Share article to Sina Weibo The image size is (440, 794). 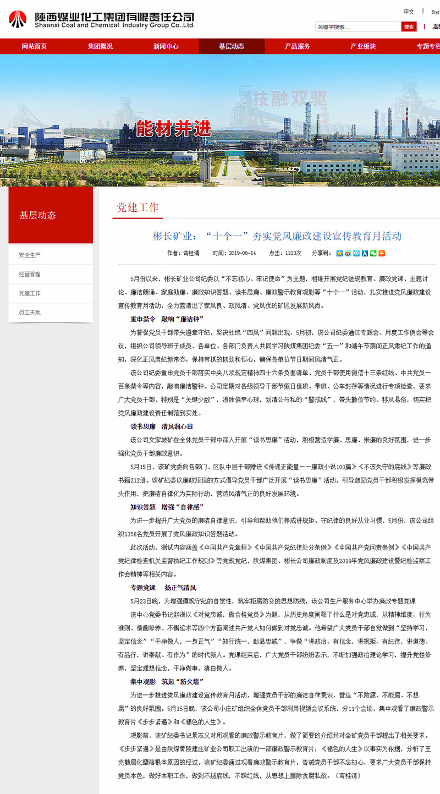tap(348, 253)
